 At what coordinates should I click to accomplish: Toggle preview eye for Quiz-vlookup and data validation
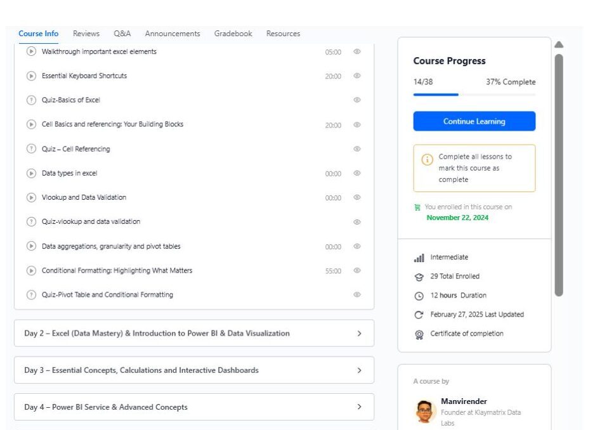pyautogui.click(x=357, y=222)
